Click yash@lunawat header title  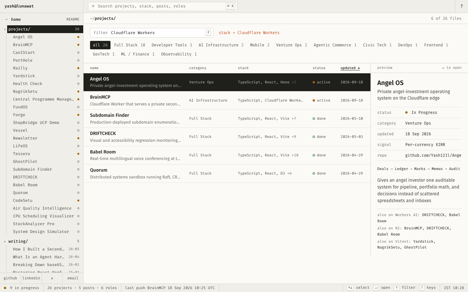(x=19, y=6)
